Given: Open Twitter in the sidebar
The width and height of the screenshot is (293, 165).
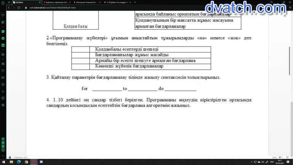Looking at the screenshot, I should pos(3,38).
